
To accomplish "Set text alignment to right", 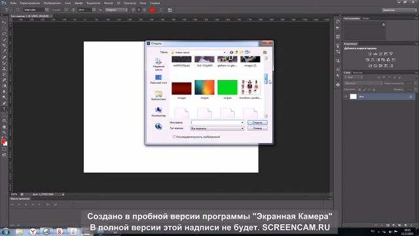I will [x=144, y=10].
